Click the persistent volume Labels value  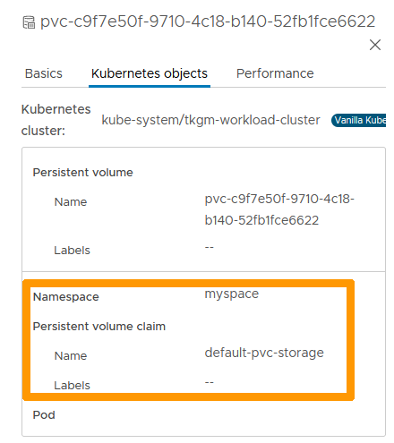tap(209, 247)
